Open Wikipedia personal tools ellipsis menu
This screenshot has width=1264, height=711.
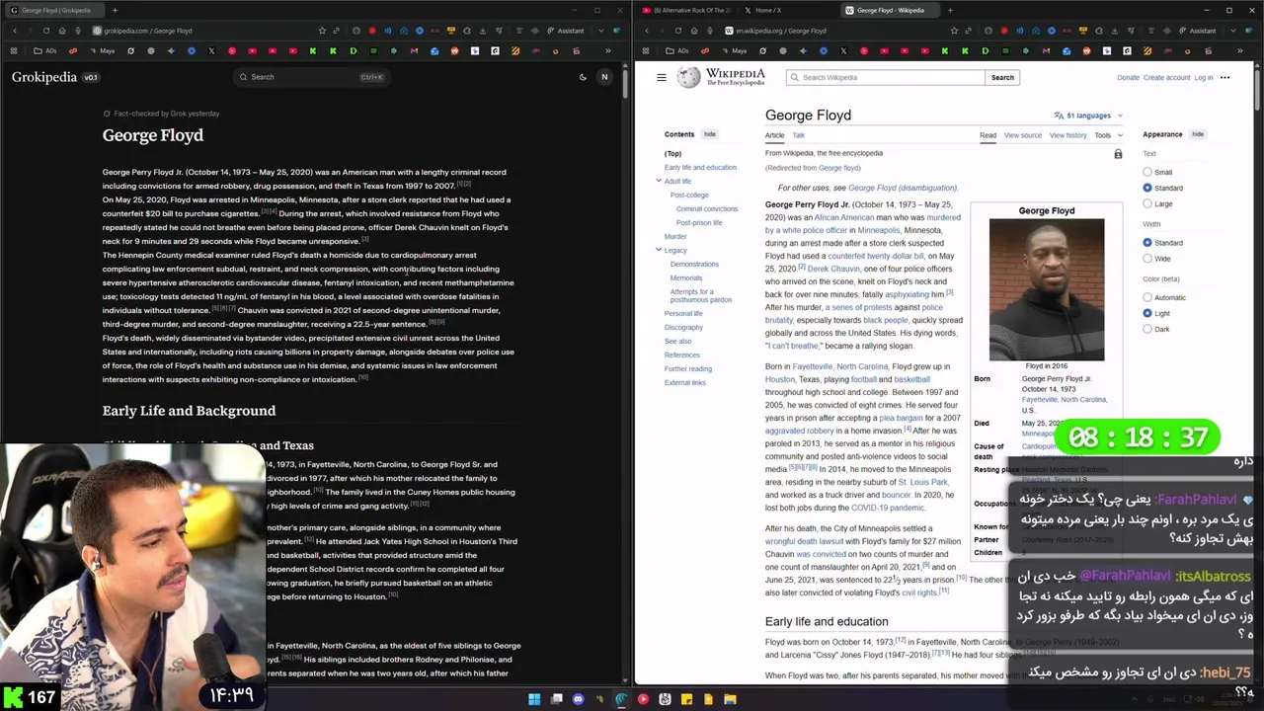coord(1224,77)
